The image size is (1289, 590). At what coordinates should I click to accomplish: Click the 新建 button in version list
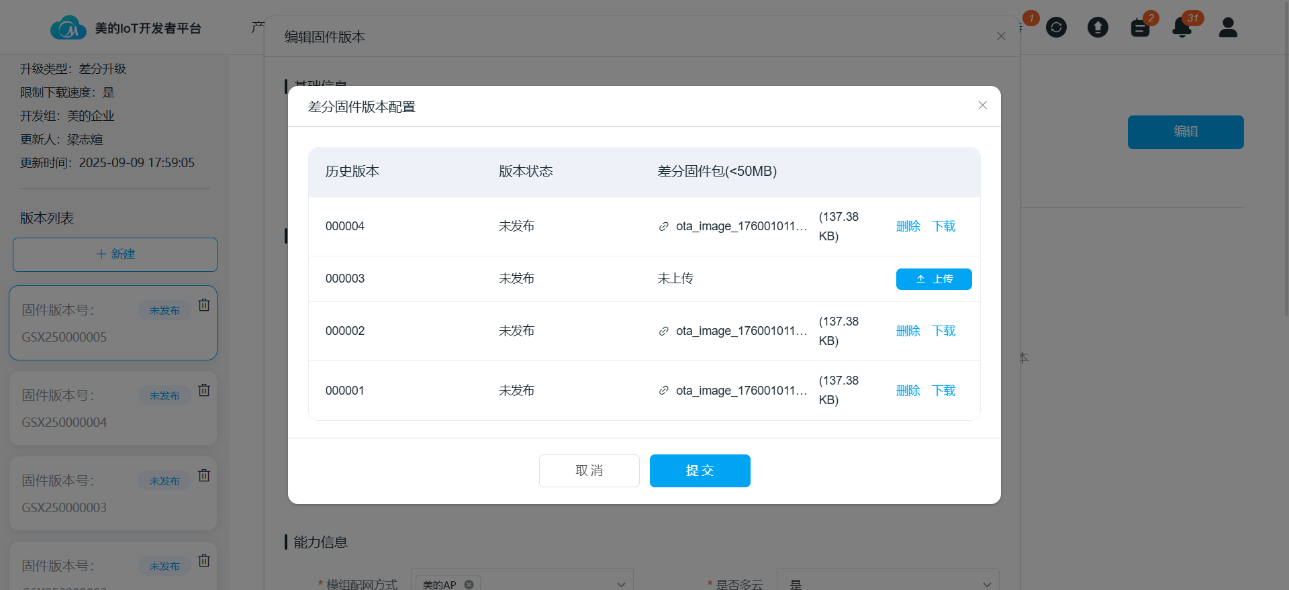click(x=115, y=254)
